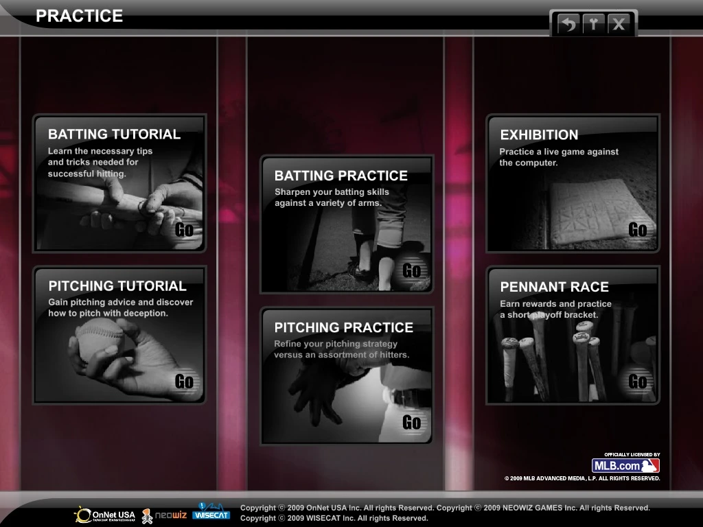Click 'Earn rewards and practice' description
Image resolution: width=703 pixels, height=527 pixels.
pyautogui.click(x=556, y=309)
